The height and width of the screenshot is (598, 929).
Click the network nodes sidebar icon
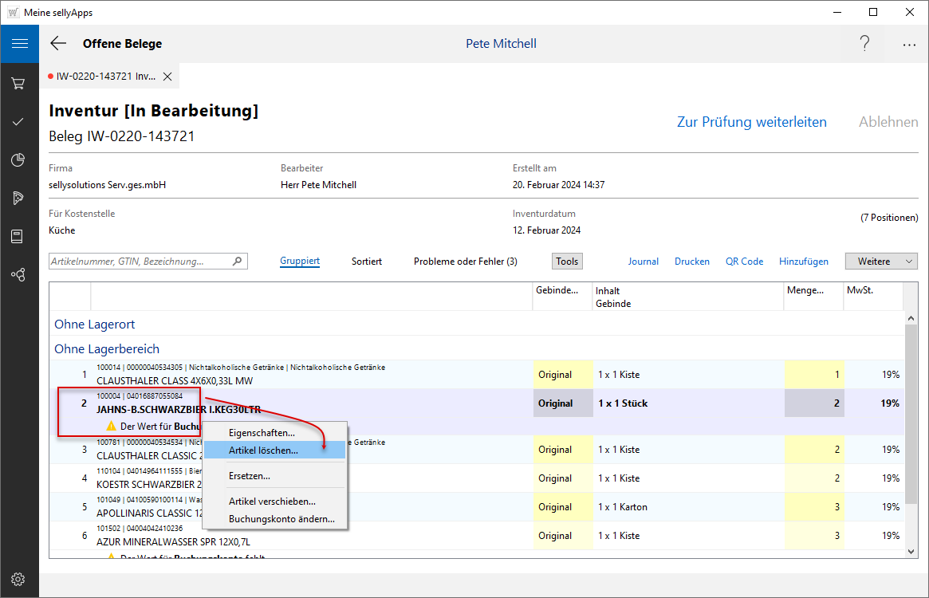pos(19,274)
